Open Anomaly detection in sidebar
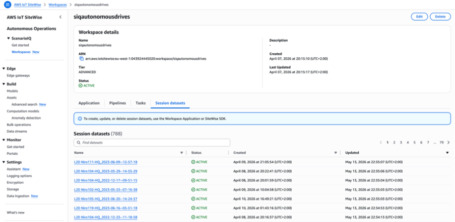The width and height of the screenshot is (455, 222). coord(26,118)
